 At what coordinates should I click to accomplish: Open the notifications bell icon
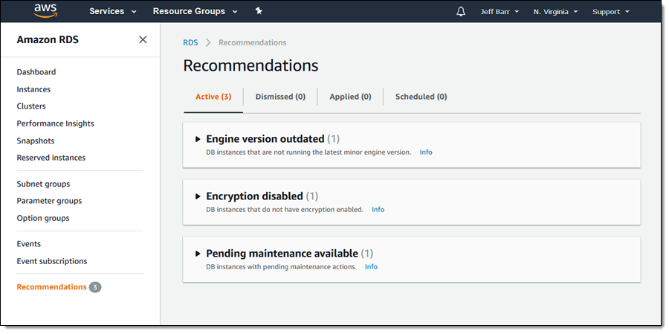[x=461, y=12]
